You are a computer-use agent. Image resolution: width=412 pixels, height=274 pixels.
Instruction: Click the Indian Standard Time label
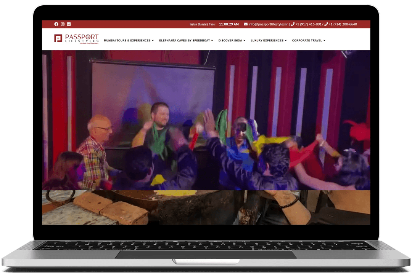(x=203, y=24)
